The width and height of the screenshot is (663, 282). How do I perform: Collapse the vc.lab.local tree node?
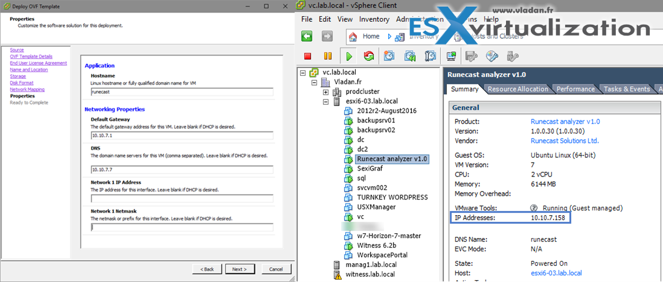303,73
